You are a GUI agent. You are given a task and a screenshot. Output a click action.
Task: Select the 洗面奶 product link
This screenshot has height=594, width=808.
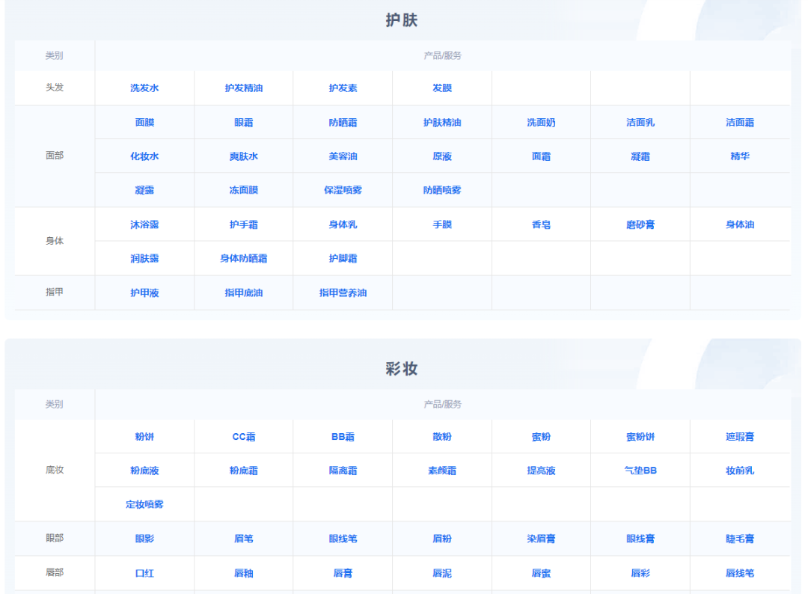541,122
